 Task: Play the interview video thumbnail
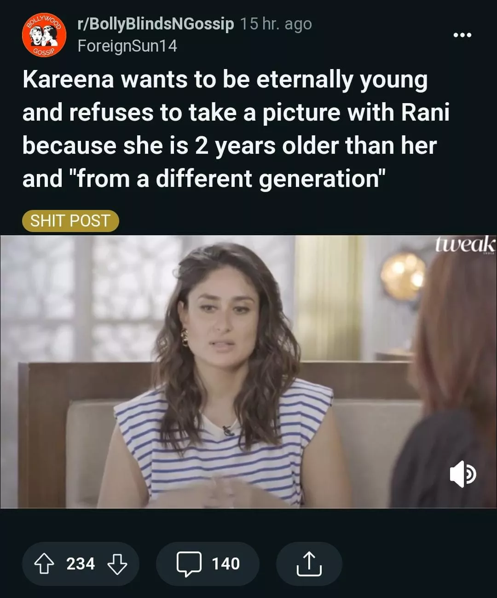(x=248, y=372)
